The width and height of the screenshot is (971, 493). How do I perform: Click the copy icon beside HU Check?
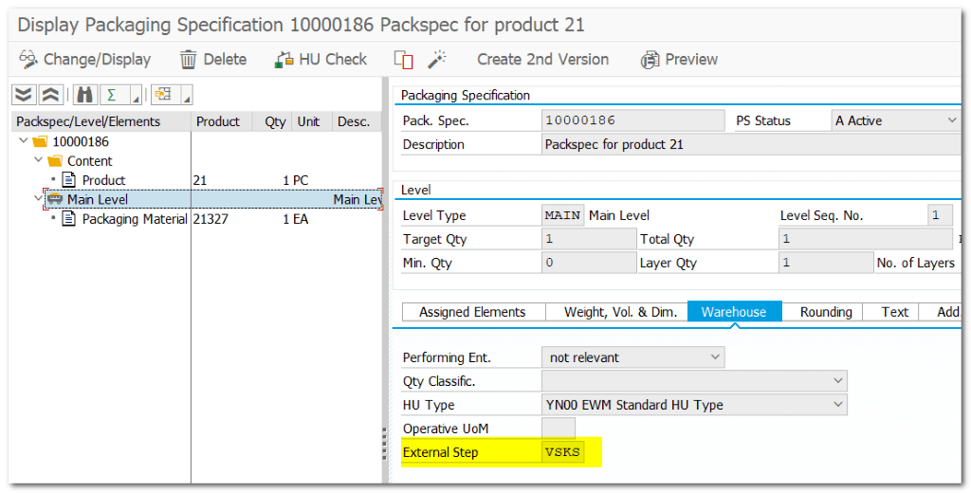(404, 60)
